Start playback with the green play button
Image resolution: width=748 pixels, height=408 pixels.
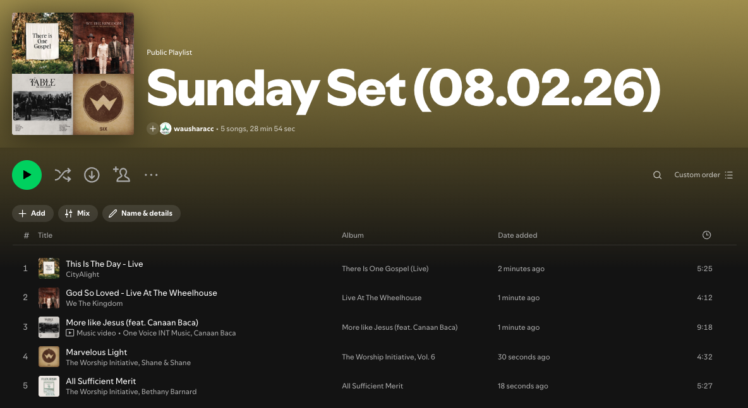(x=27, y=175)
